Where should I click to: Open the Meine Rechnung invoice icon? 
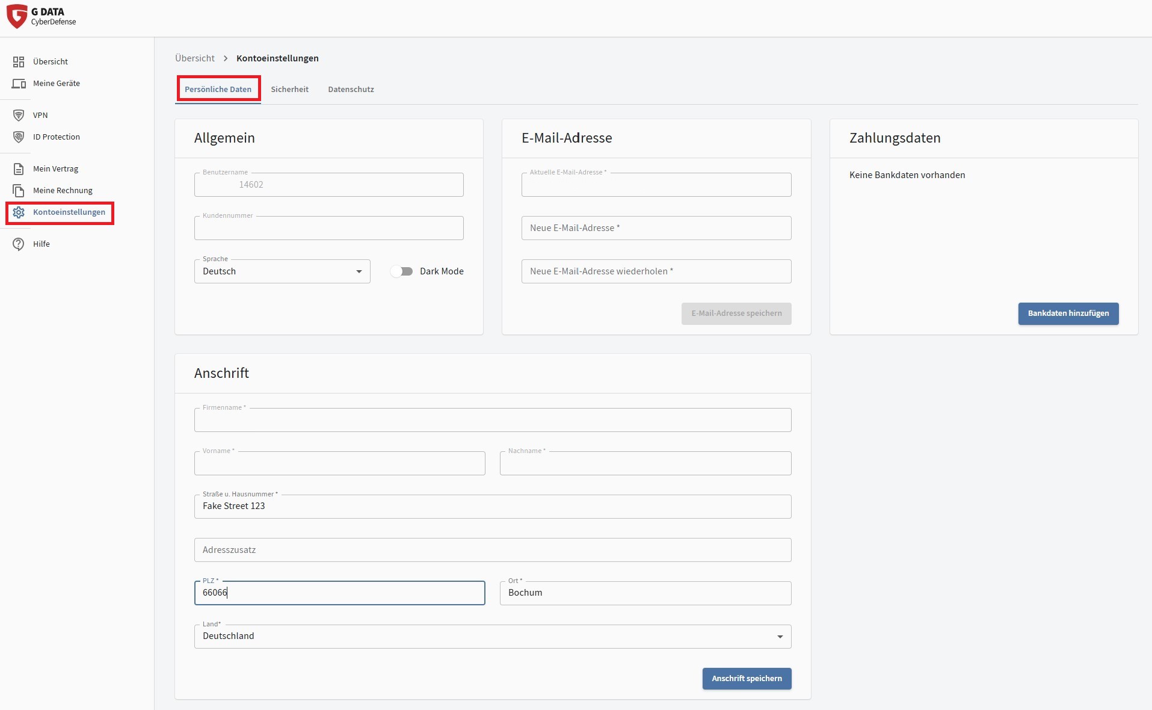click(x=19, y=191)
